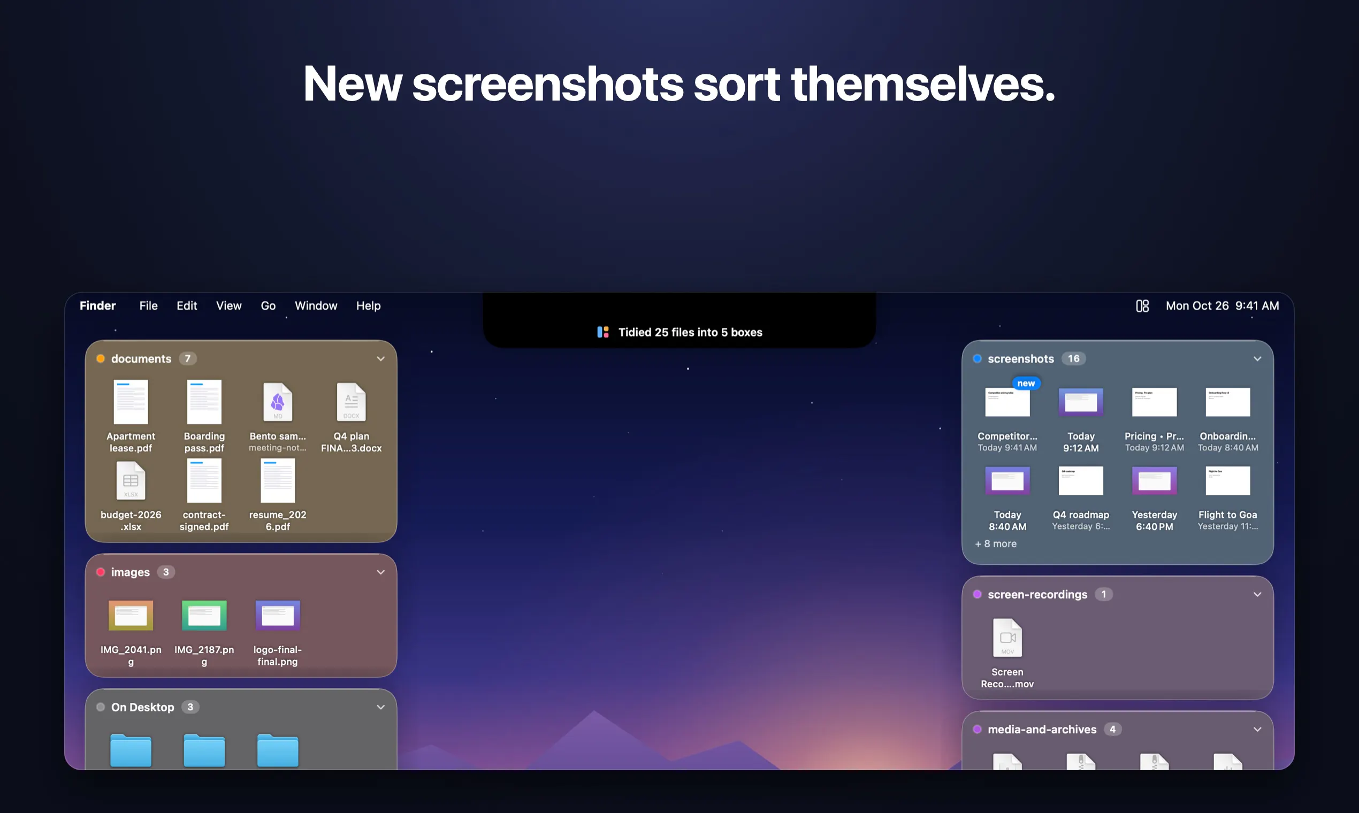Open the Apartment lease.pdf file icon
1359x813 pixels.
click(131, 402)
